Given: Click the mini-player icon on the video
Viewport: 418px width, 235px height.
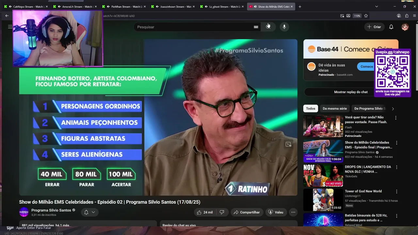Looking at the screenshot, I should 288,144.
